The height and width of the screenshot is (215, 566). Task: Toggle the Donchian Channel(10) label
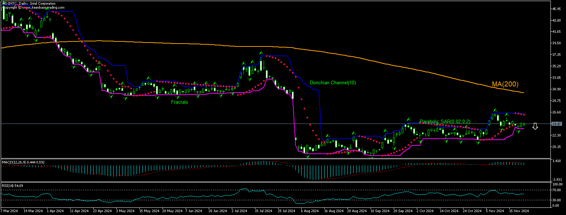pos(333,82)
